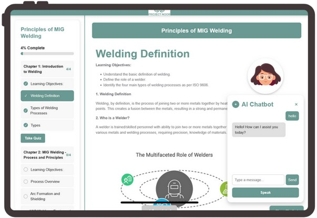Image resolution: width=317 pixels, height=218 pixels.
Task: Click the Type a message input field
Action: 258,180
